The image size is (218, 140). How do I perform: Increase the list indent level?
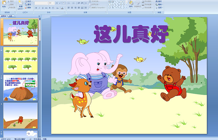(82, 3)
